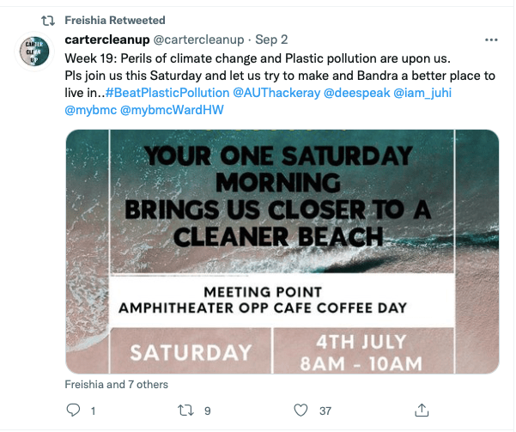Screen dimensions: 516x432
Task: Open the Sep 2 tweet timestamp
Action: pyautogui.click(x=272, y=40)
